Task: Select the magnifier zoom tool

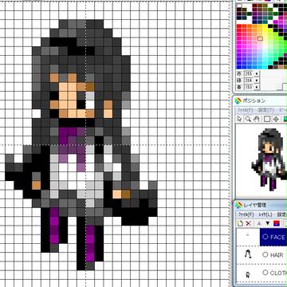Action: (248, 119)
